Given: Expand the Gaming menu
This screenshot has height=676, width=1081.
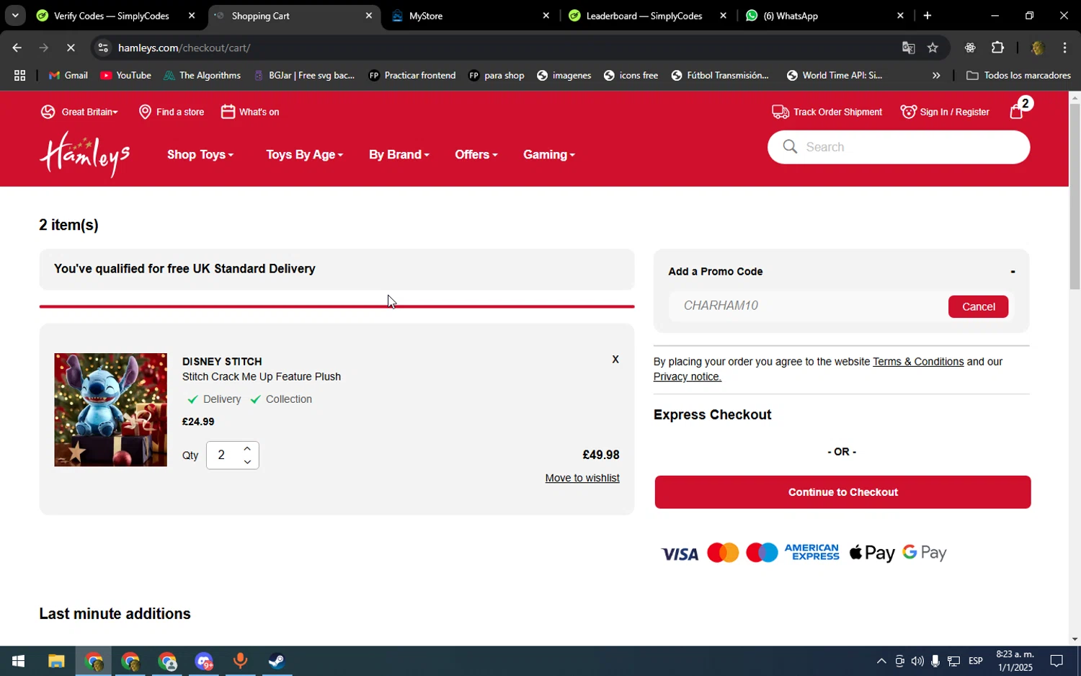Looking at the screenshot, I should (548, 154).
